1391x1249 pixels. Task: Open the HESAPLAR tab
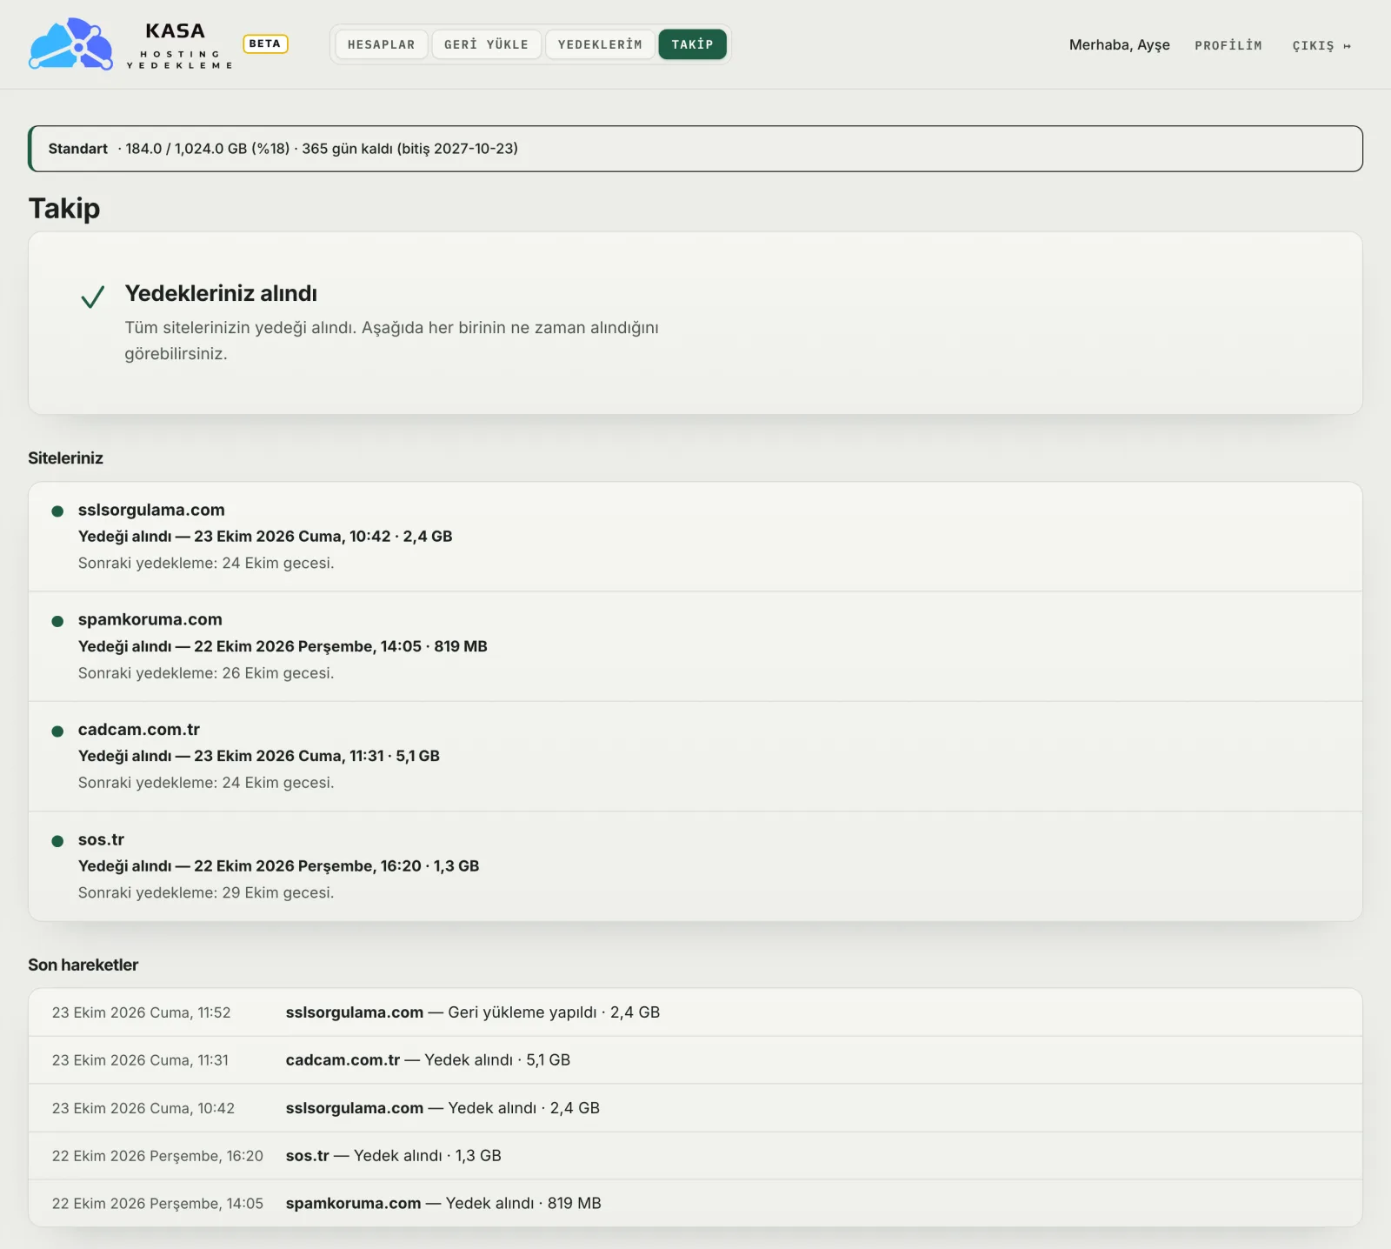pos(382,44)
